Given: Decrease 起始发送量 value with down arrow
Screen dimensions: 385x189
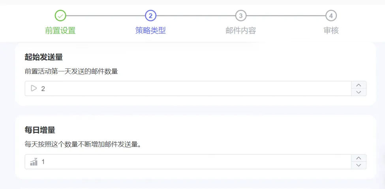Looking at the screenshot, I should [359, 92].
